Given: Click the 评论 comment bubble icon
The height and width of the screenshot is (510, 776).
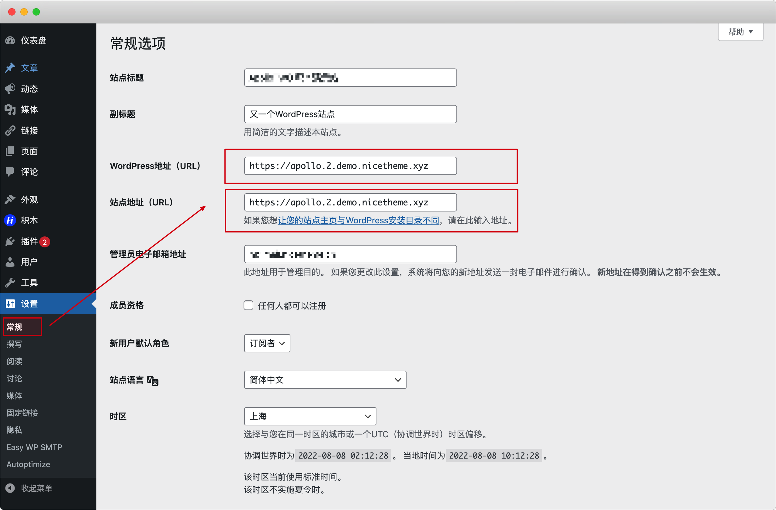Looking at the screenshot, I should click(10, 172).
